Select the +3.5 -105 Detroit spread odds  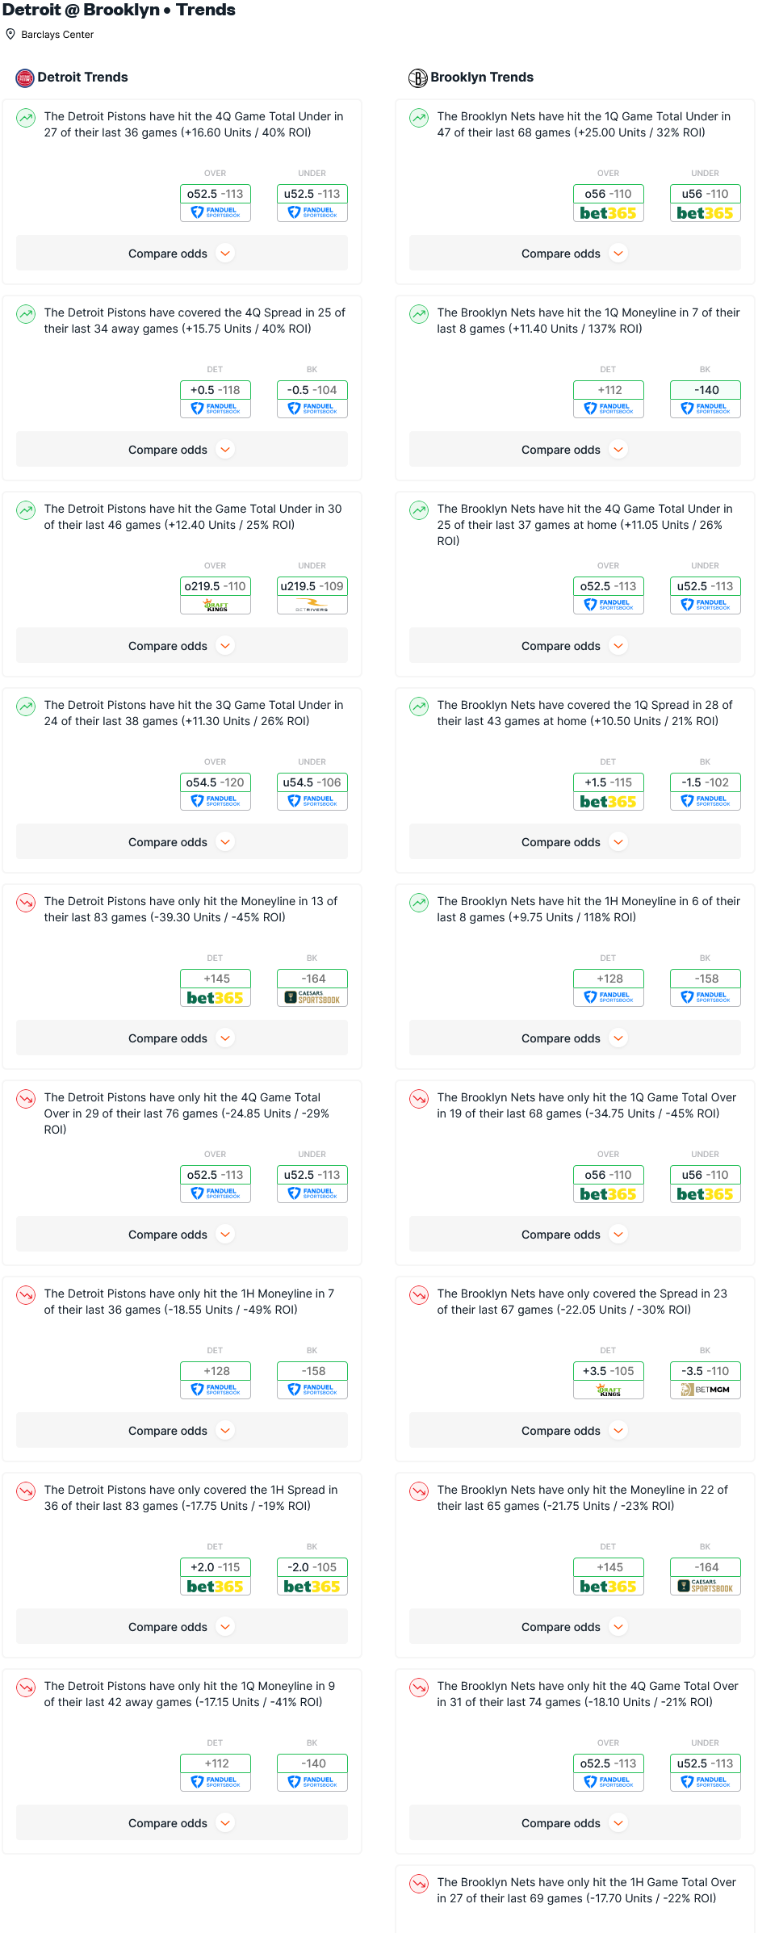(609, 1380)
